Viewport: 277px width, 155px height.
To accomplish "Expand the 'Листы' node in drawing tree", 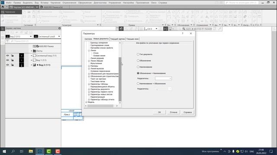I will point(32,51).
